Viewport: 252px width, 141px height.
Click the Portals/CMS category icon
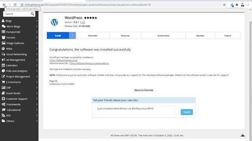coord(4,32)
